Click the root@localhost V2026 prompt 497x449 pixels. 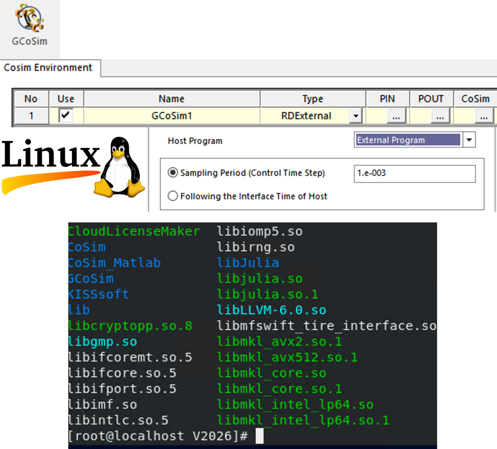point(157,436)
